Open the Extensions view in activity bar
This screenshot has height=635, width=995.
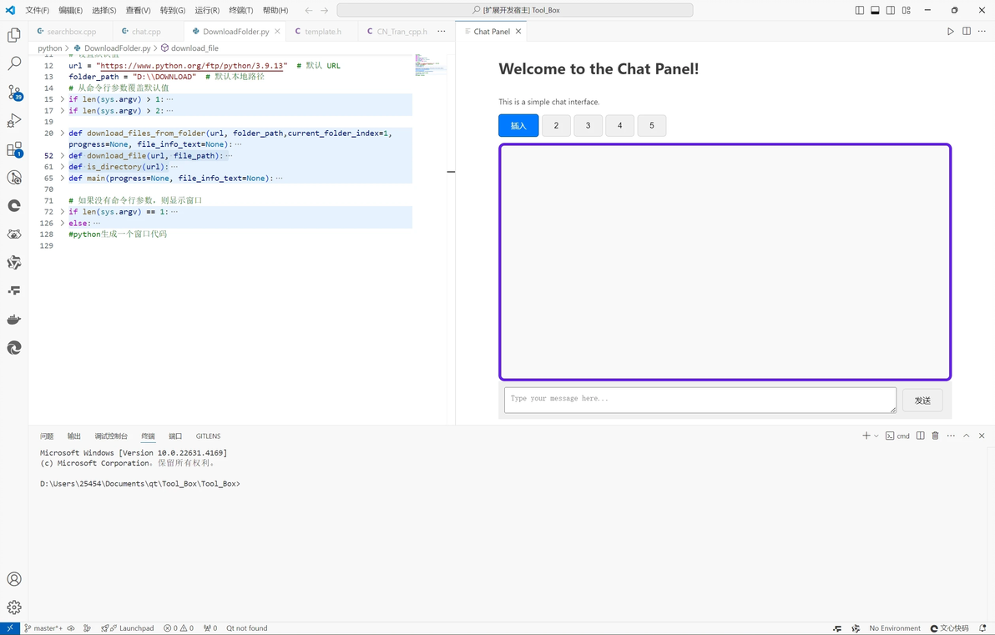point(14,149)
